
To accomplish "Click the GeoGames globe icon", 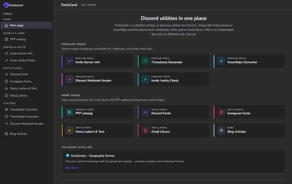I will [x=68, y=156].
